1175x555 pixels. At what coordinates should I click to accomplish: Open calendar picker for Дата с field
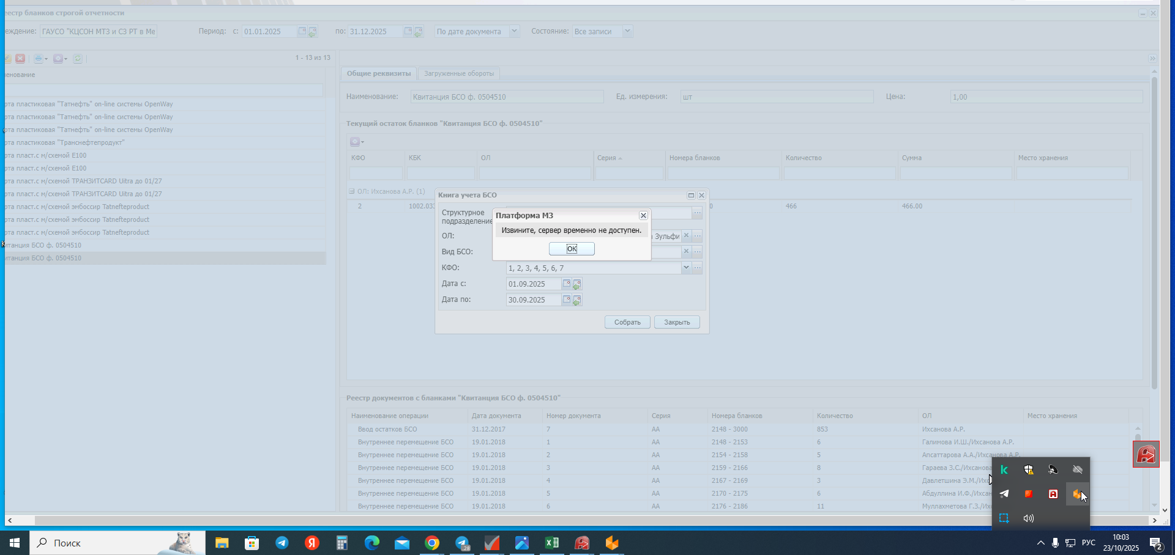(567, 284)
